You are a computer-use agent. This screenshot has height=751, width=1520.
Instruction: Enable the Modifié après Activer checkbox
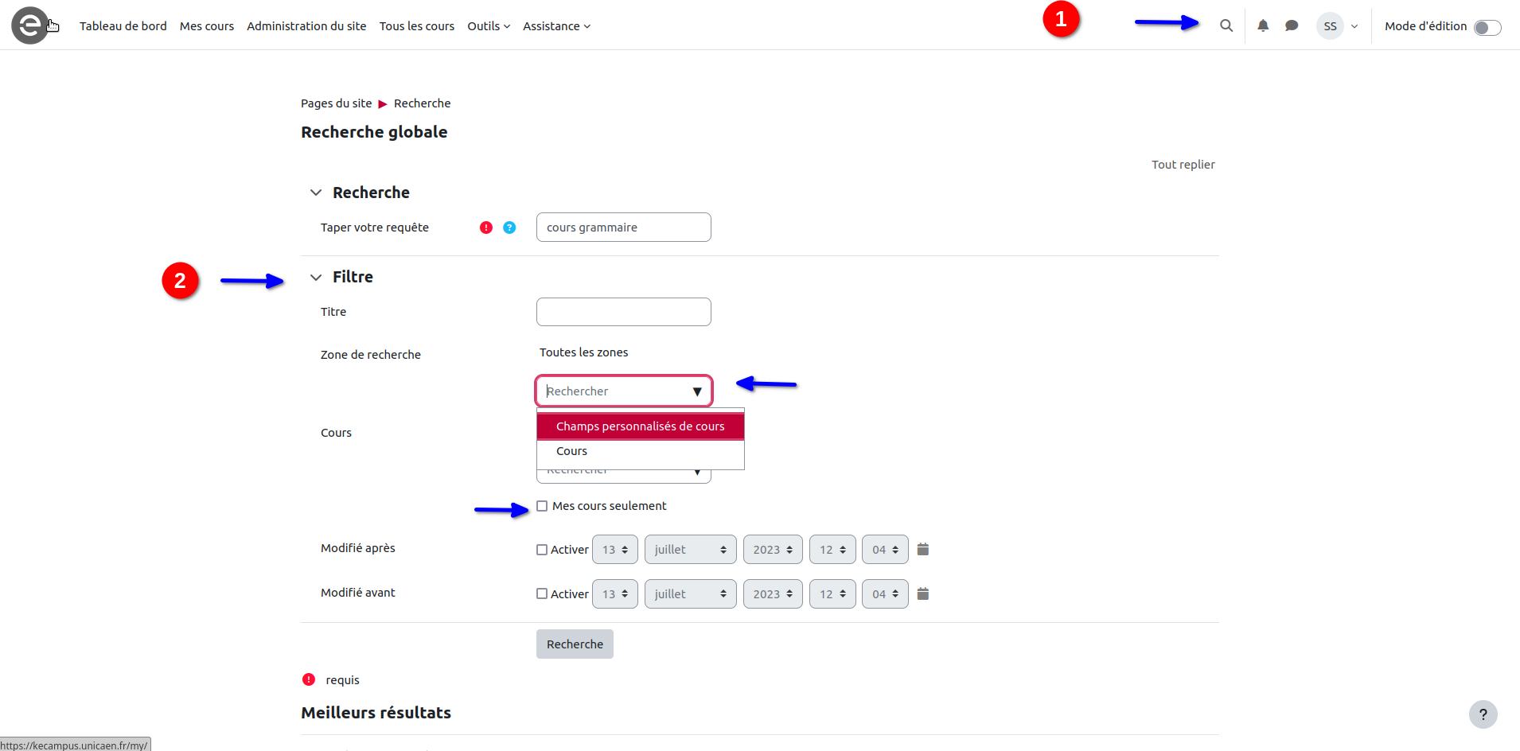coord(542,550)
